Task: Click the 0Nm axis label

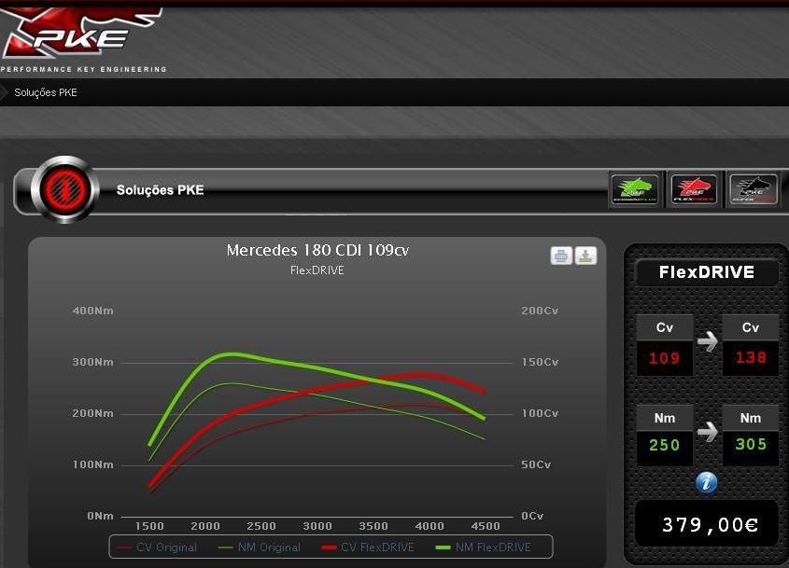Action: (x=100, y=516)
